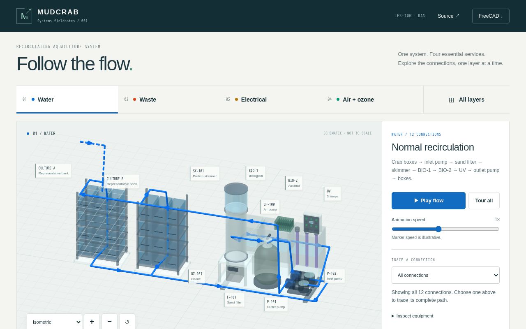Click 'Marker speed is illustrative.' note
The image size is (526, 329).
click(x=416, y=237)
